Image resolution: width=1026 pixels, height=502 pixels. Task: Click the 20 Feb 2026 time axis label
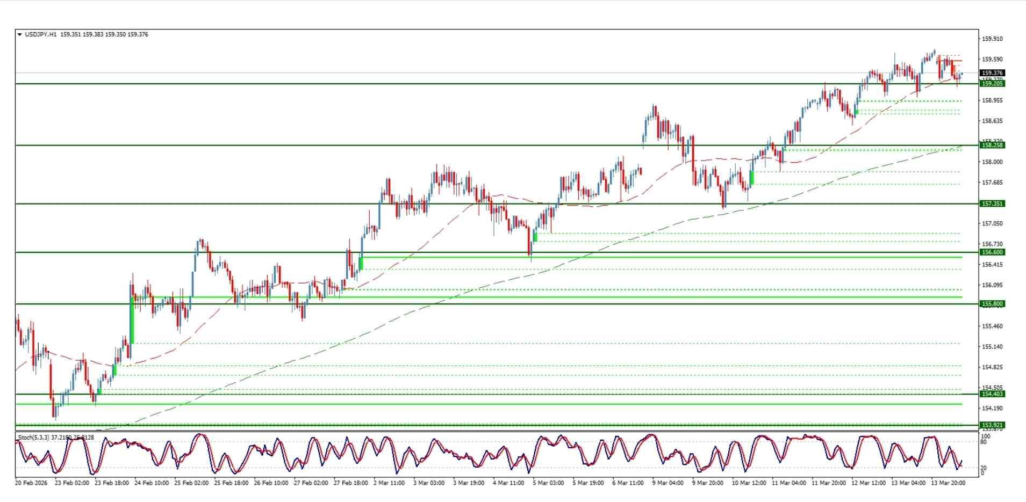(x=32, y=483)
